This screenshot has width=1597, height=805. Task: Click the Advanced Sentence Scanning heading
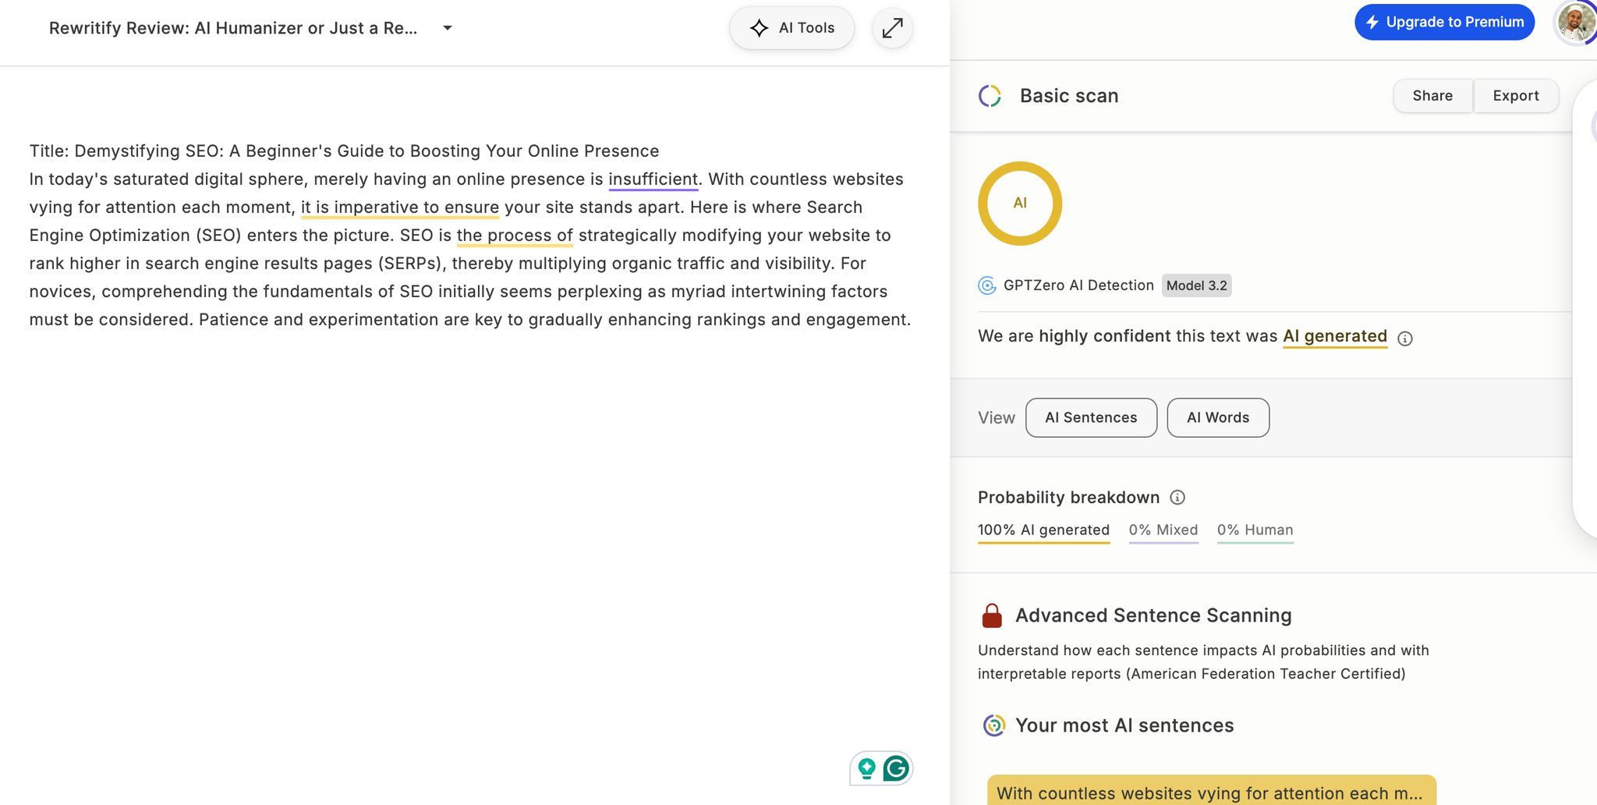[x=1153, y=615]
